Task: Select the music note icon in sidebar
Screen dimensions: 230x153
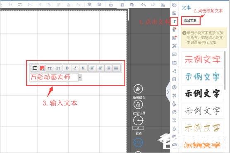Action: click(174, 71)
